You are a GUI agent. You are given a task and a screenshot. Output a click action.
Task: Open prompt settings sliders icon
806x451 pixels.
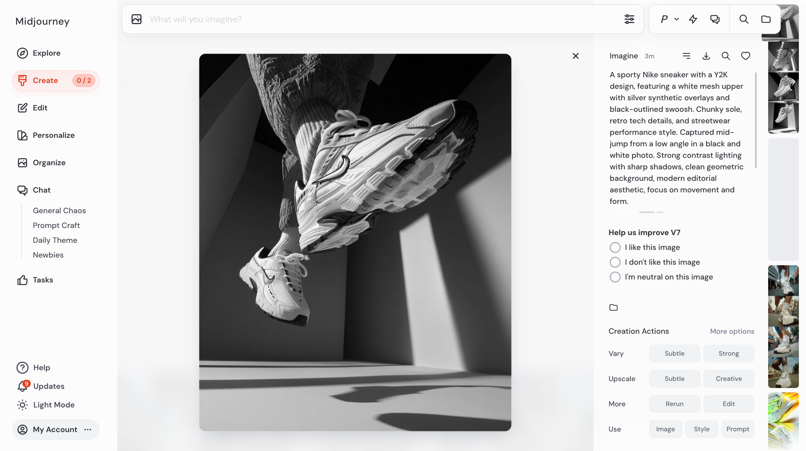(629, 19)
